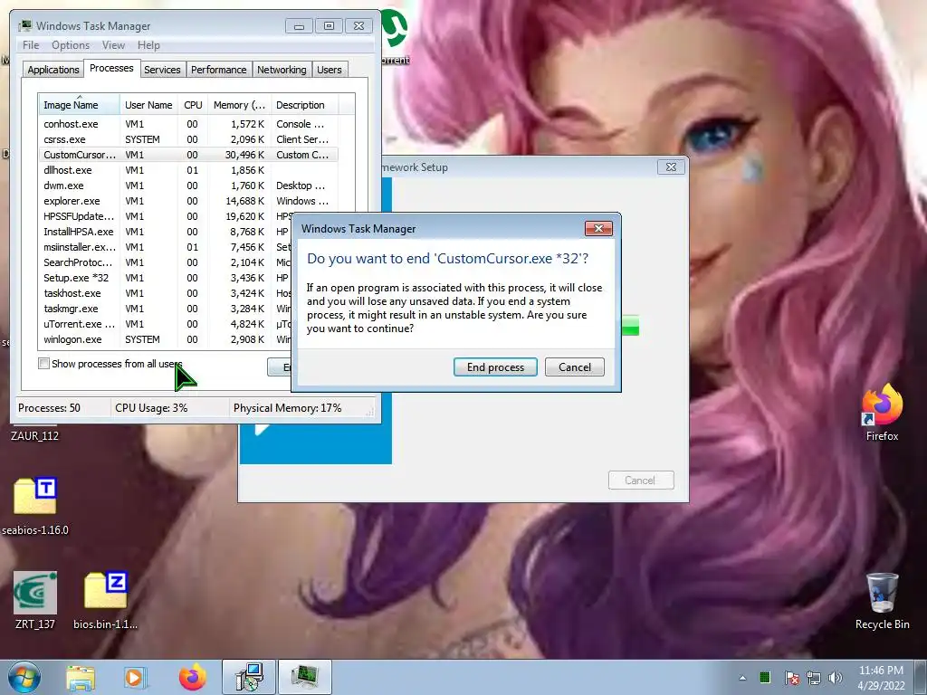Launch Windows Media Player from taskbar
927x695 pixels.
(x=135, y=678)
